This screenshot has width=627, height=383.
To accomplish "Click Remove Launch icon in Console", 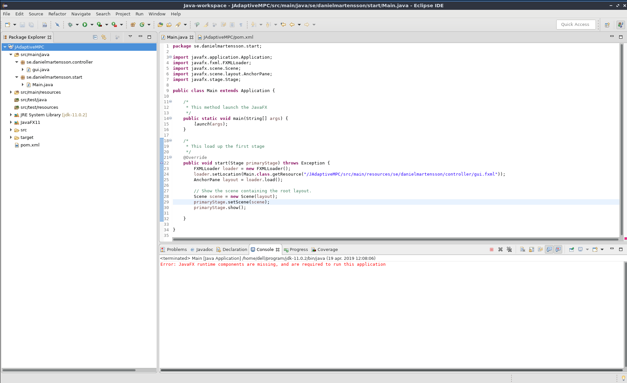I will (x=500, y=249).
